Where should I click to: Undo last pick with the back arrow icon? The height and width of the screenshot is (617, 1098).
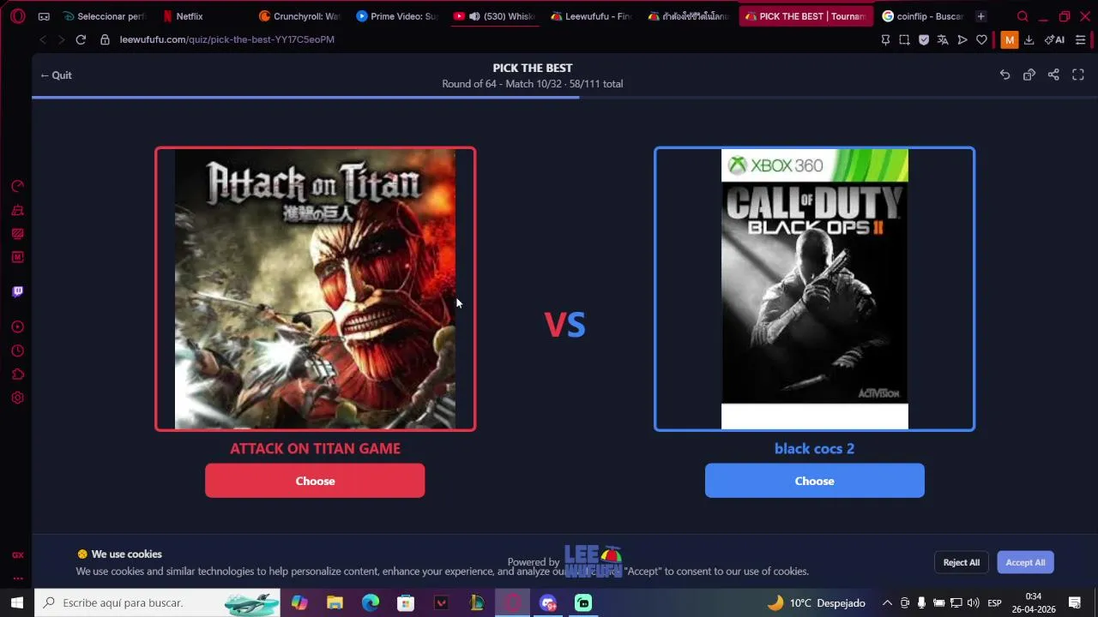point(1004,75)
